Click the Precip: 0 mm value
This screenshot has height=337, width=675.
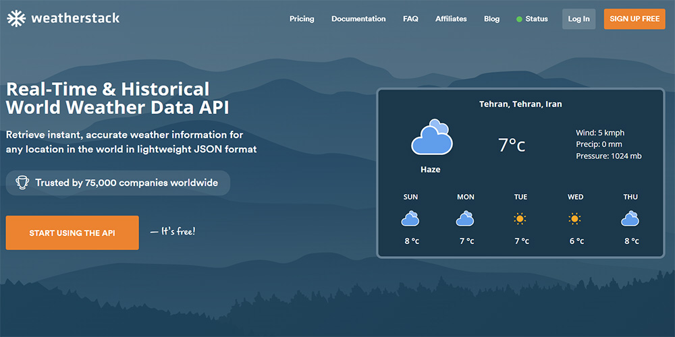click(x=599, y=144)
